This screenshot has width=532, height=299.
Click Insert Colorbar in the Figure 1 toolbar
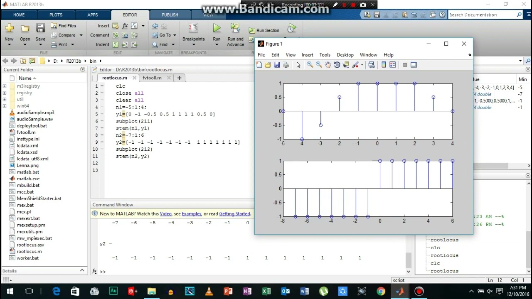tap(384, 65)
